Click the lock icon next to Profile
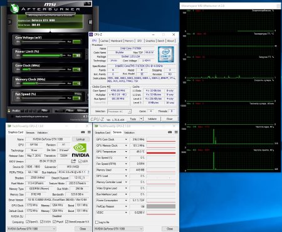Image resolution: width=282 pixels, height=232 pixels. click(x=9, y=110)
